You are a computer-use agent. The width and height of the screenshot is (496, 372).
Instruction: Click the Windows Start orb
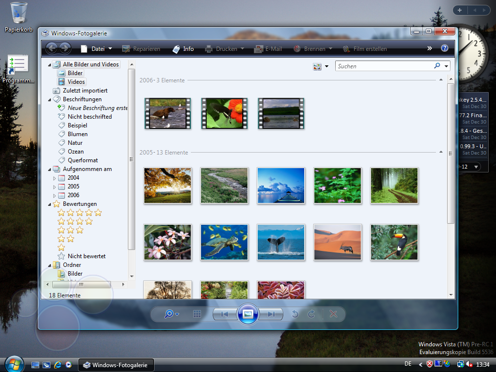14,364
